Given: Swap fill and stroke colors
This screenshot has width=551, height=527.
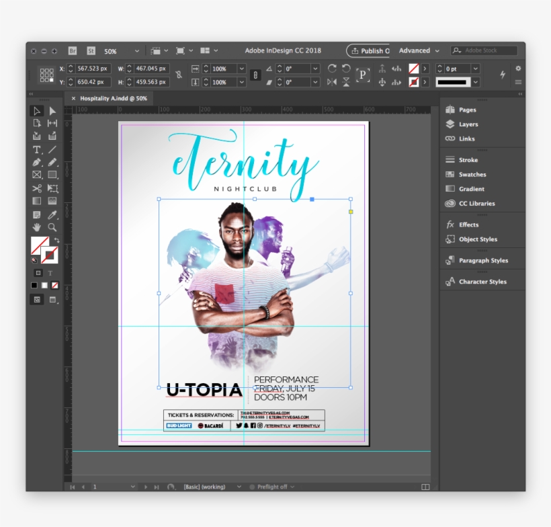Looking at the screenshot, I should click(x=57, y=240).
